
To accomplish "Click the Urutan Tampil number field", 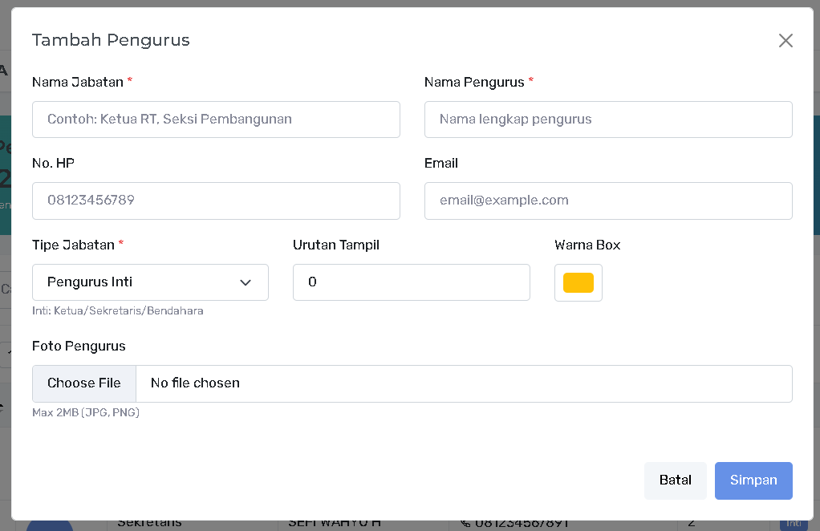I will pyautogui.click(x=411, y=282).
